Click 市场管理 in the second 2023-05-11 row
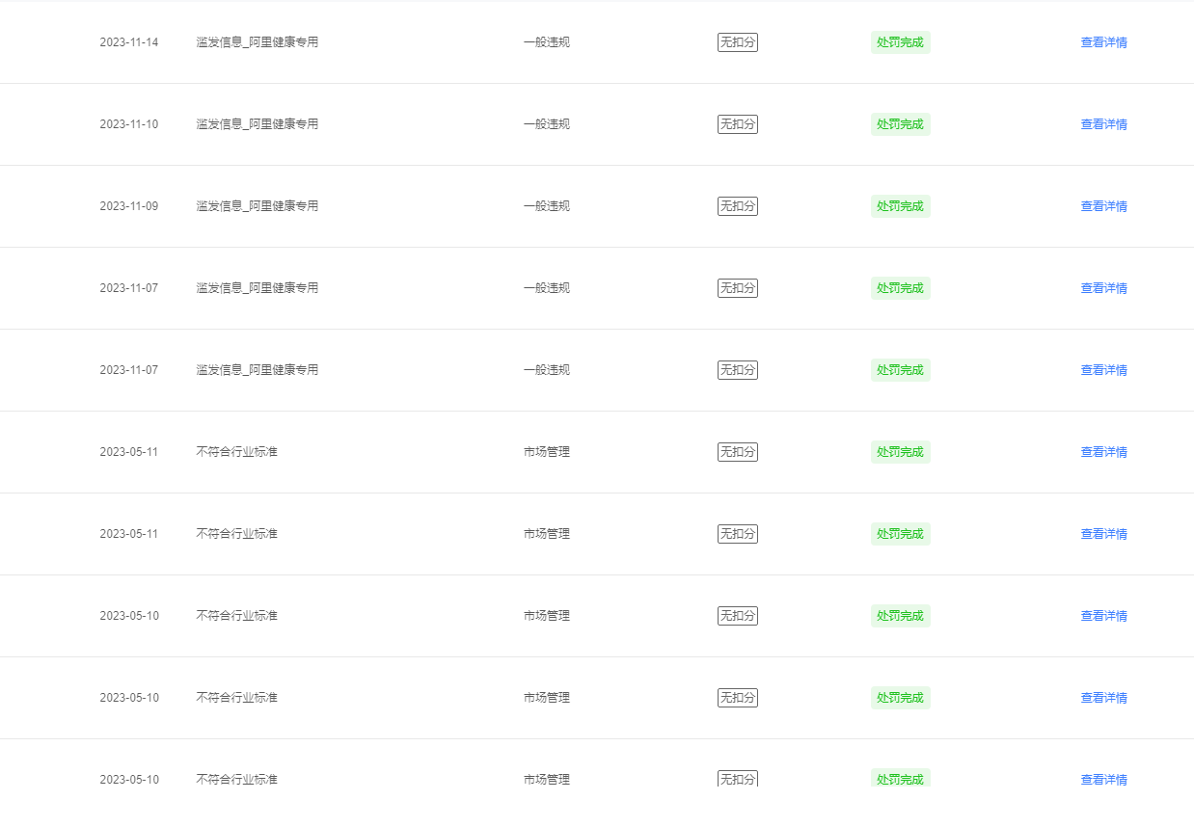This screenshot has width=1194, height=827. [547, 534]
